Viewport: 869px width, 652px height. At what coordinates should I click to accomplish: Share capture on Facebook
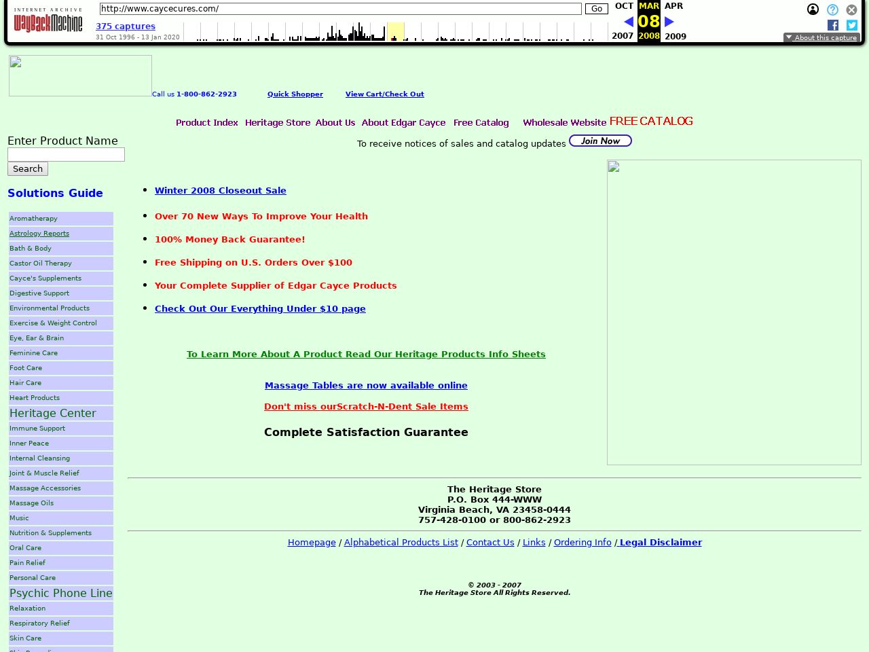[x=833, y=25]
